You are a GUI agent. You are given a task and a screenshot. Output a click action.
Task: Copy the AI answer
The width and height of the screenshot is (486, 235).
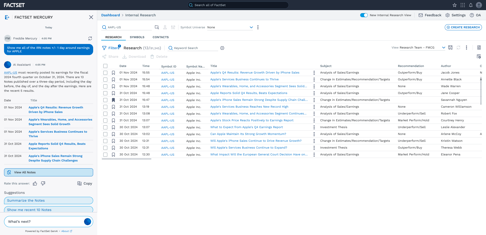pos(85,183)
